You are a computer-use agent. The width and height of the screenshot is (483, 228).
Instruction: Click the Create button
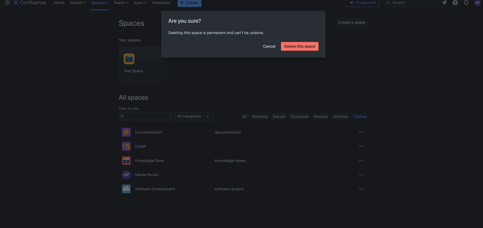189,3
